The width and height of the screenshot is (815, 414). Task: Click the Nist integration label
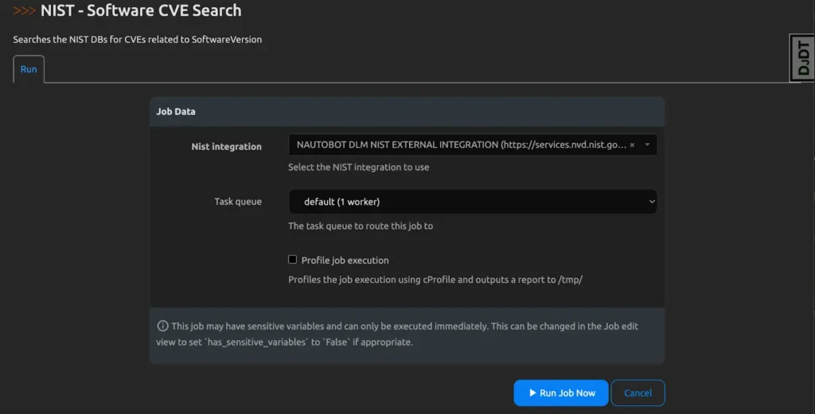[x=226, y=147]
